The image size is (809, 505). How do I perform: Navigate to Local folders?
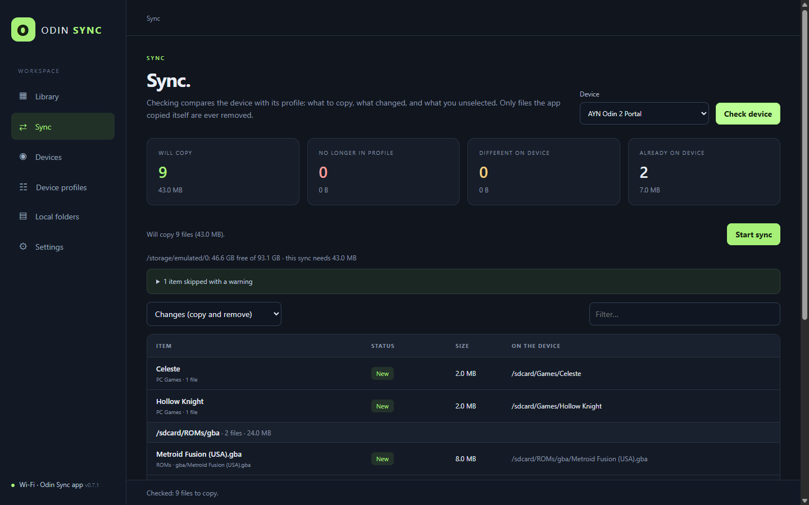pyautogui.click(x=63, y=217)
